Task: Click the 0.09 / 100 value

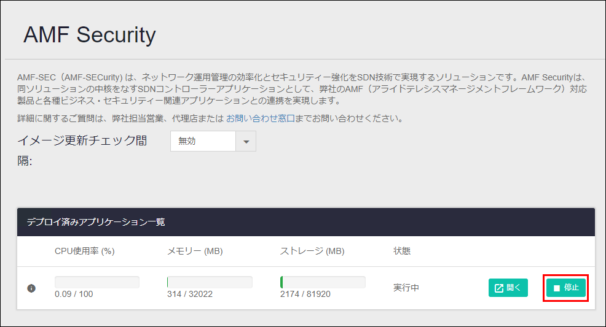Action: pyautogui.click(x=74, y=294)
